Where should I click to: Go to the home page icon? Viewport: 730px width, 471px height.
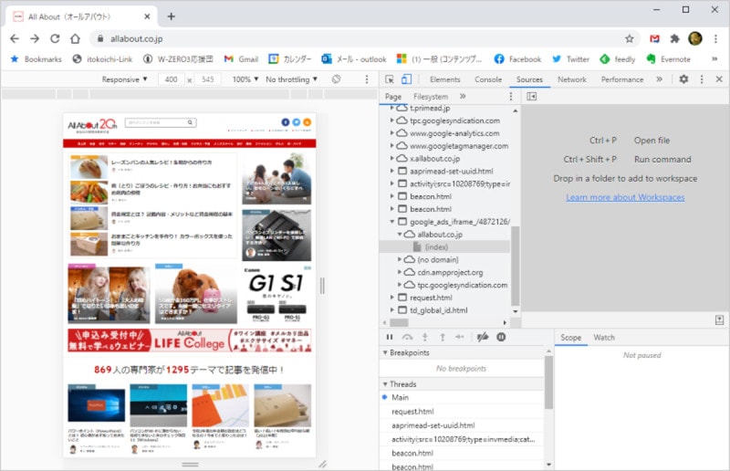(75, 38)
